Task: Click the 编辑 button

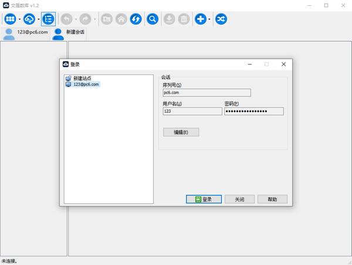Action: click(181, 132)
